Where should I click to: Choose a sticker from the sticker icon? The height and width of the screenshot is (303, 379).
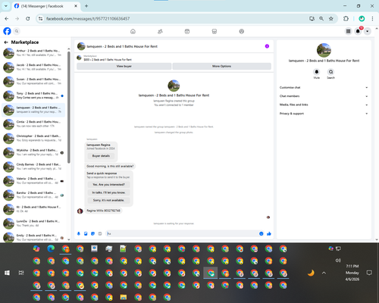click(x=92, y=234)
